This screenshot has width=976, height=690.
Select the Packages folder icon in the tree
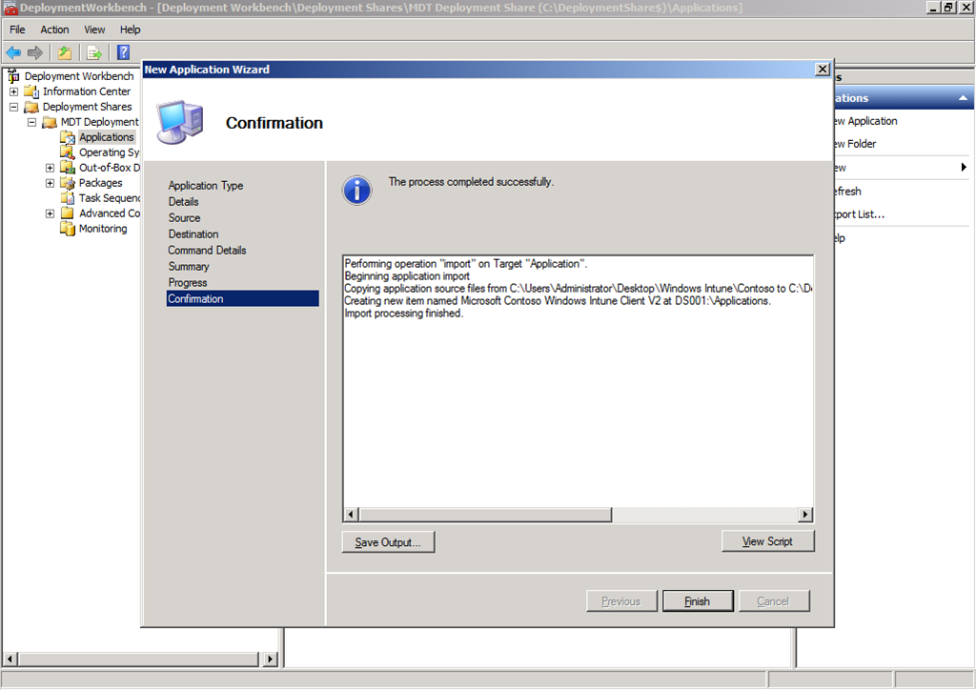click(68, 183)
